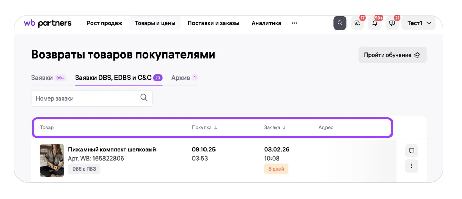Click the Пройти обучение button
The image size is (462, 199).
tap(392, 55)
